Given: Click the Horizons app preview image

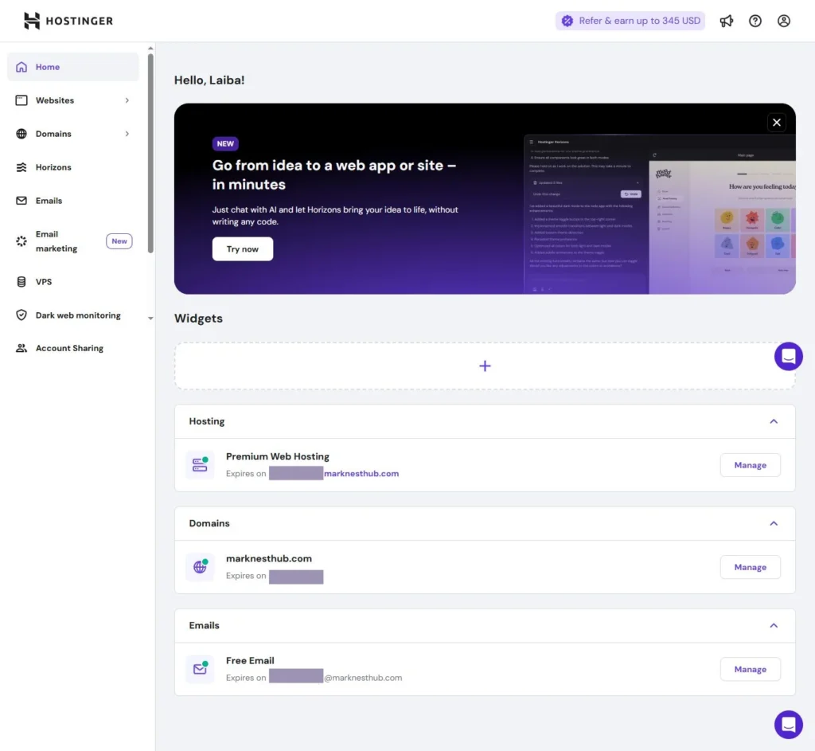Looking at the screenshot, I should (x=659, y=214).
